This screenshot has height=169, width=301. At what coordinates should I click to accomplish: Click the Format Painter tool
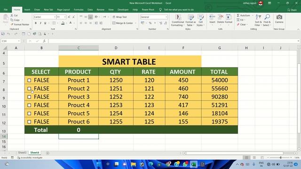tap(20, 24)
